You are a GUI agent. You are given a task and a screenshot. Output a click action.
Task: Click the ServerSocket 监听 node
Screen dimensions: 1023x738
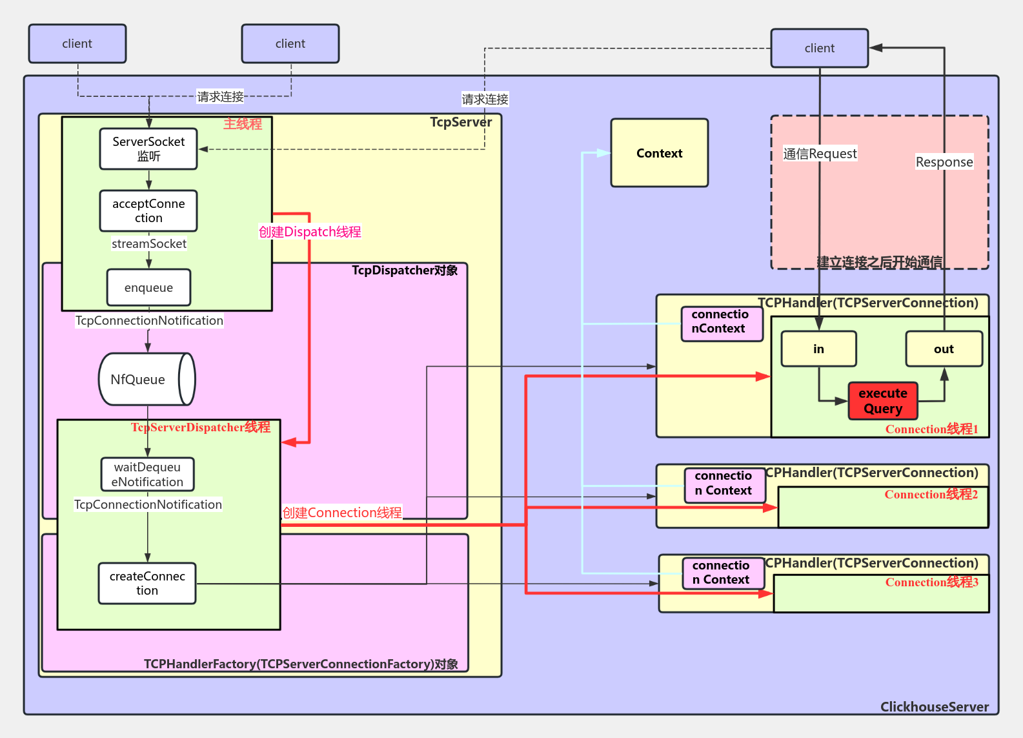click(x=148, y=149)
